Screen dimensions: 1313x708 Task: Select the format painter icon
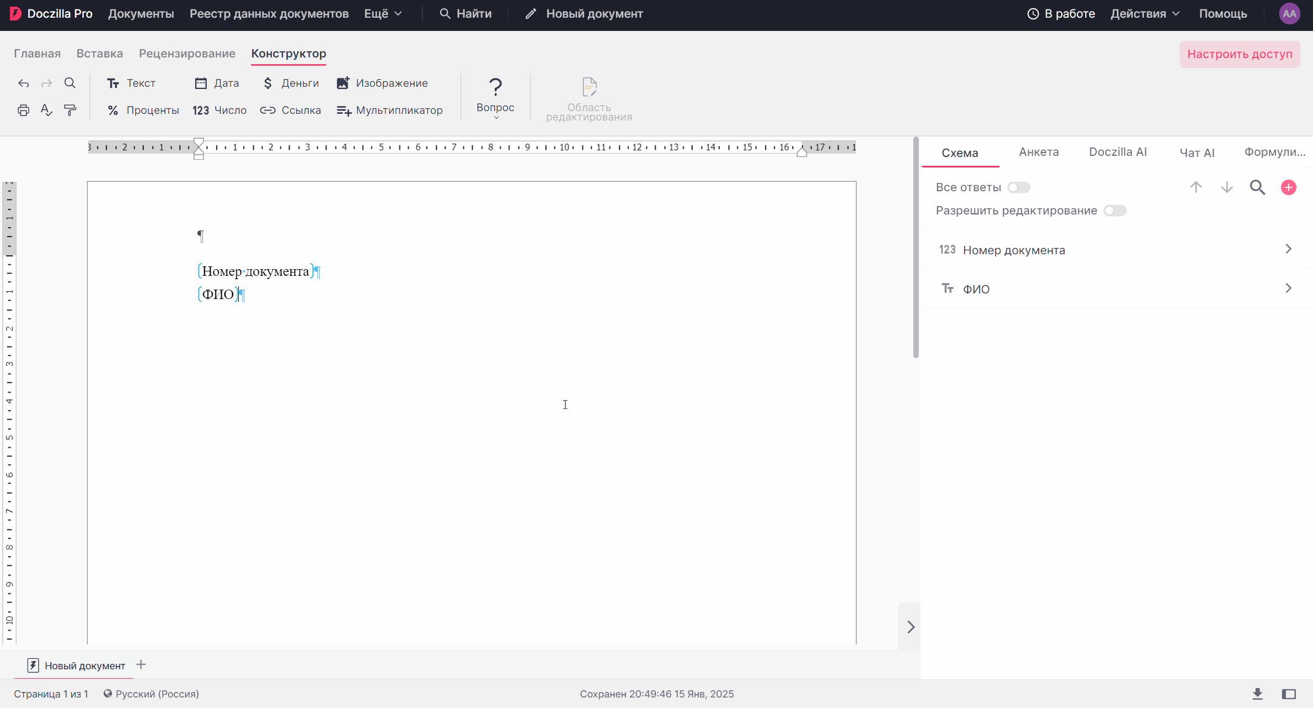point(70,110)
